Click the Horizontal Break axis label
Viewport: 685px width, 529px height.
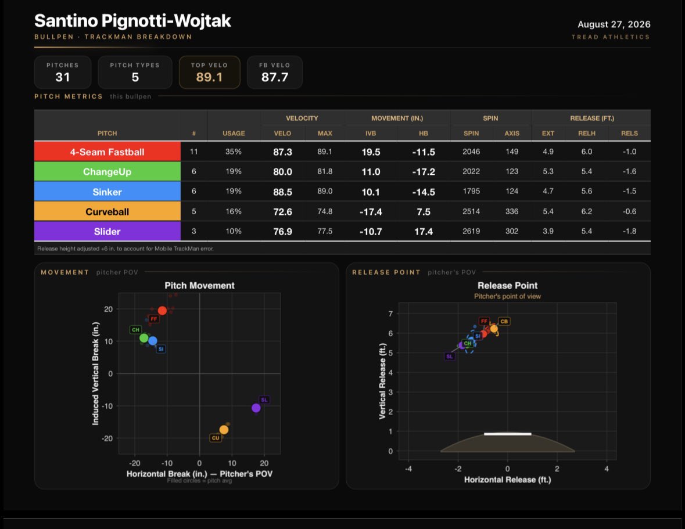pyautogui.click(x=200, y=474)
